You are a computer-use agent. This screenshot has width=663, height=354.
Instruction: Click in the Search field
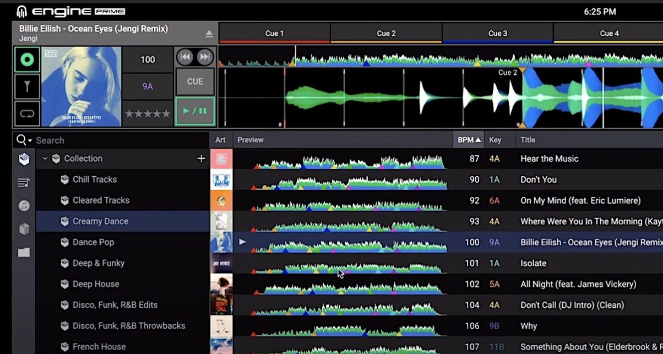tap(121, 140)
